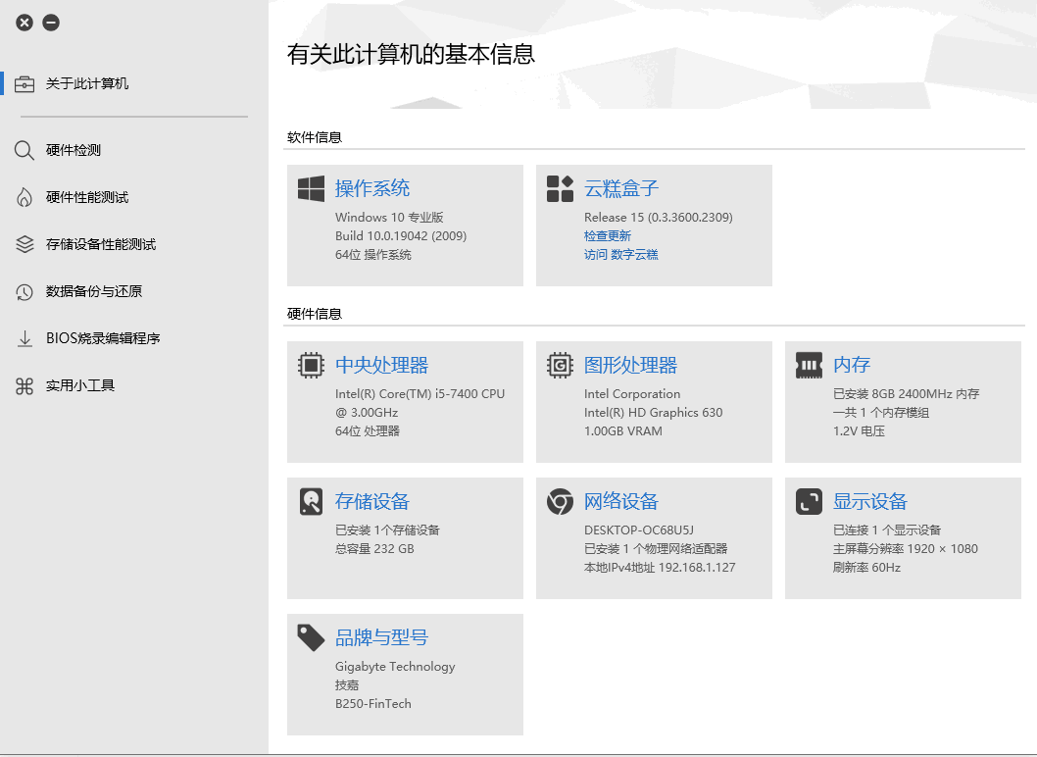Click the download arrow icon beside BIOS烧录编辑程序
Image resolution: width=1037 pixels, height=757 pixels.
pyautogui.click(x=25, y=339)
